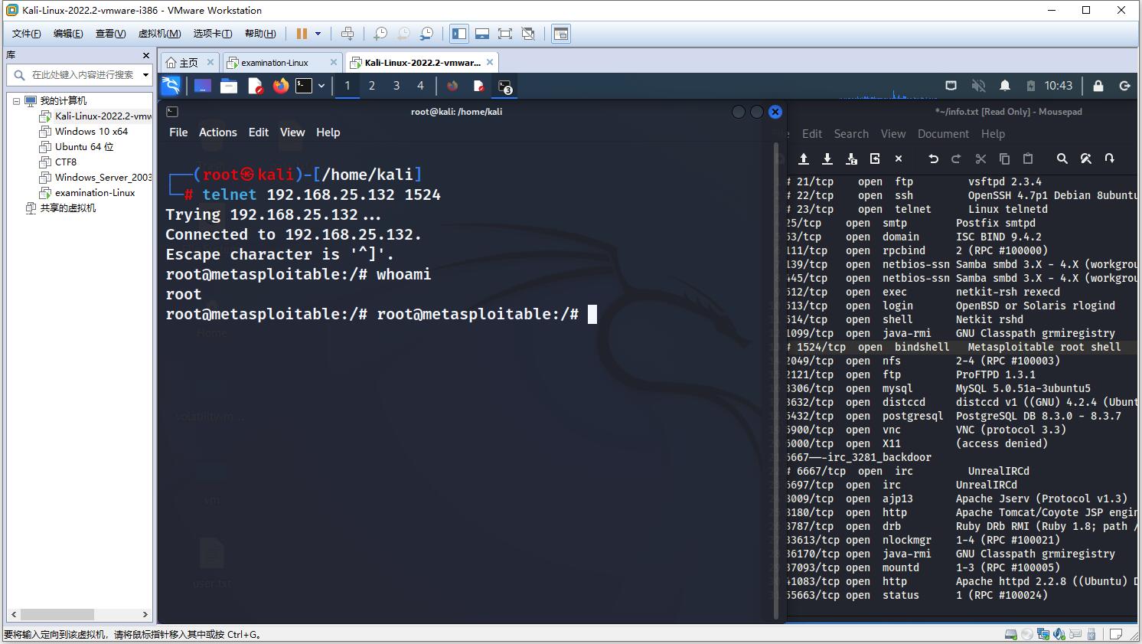Select examination-Linux in the library tree

point(88,193)
